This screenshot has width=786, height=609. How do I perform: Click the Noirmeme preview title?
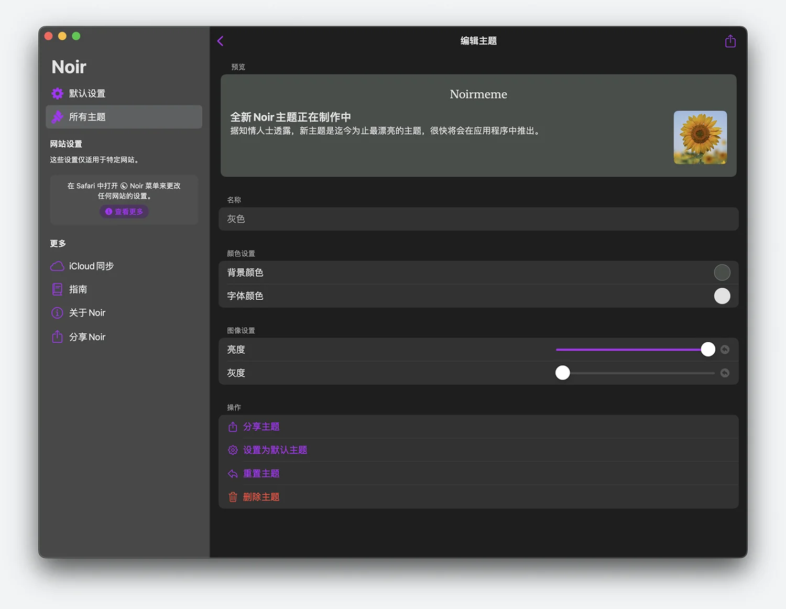478,94
